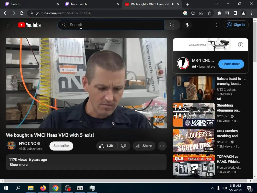Screen dimensions: 257x193
Task: Bookmark this page with star icon
Action: 209,13
